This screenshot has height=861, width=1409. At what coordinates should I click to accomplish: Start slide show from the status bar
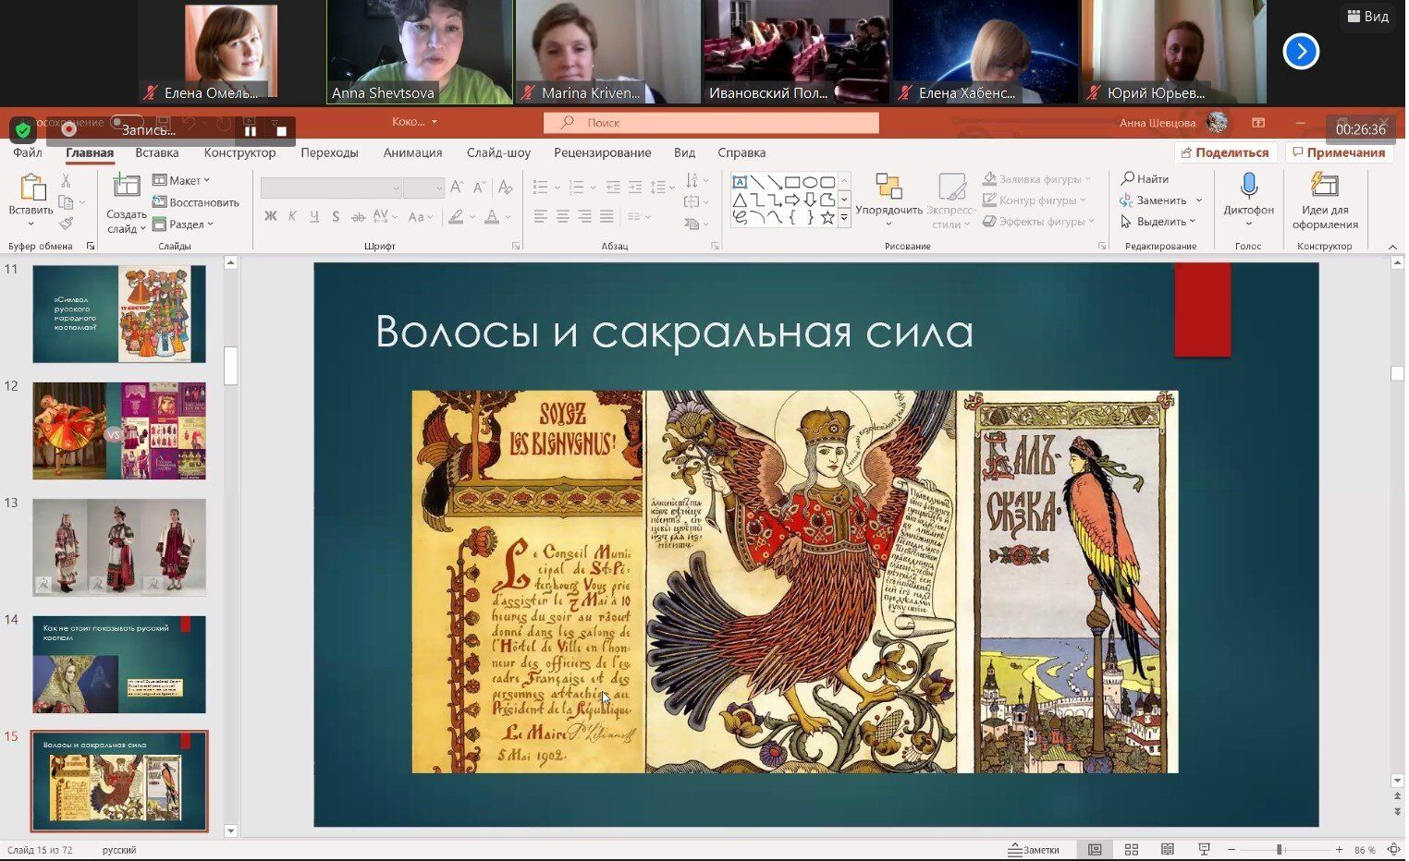click(x=1204, y=850)
